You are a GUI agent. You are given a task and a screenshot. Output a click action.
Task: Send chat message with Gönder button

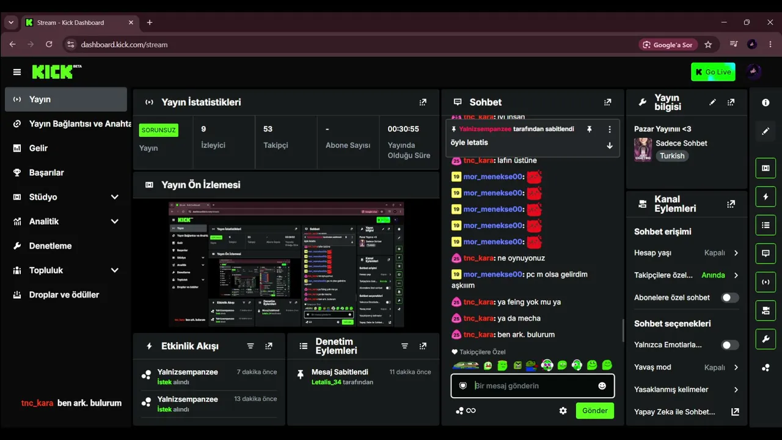point(594,411)
